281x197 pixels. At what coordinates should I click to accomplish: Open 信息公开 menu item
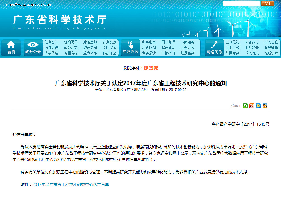coord(51,42)
